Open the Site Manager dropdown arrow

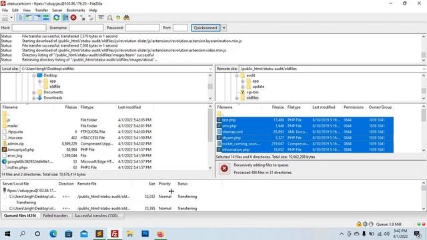point(11,18)
